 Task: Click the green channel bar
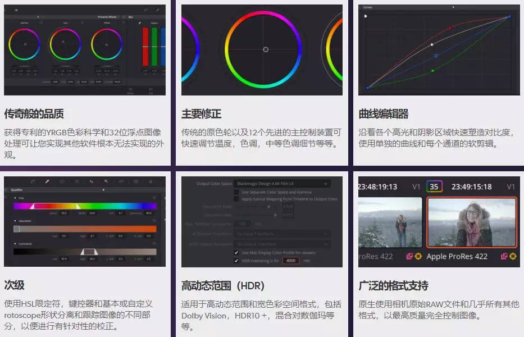(154, 47)
